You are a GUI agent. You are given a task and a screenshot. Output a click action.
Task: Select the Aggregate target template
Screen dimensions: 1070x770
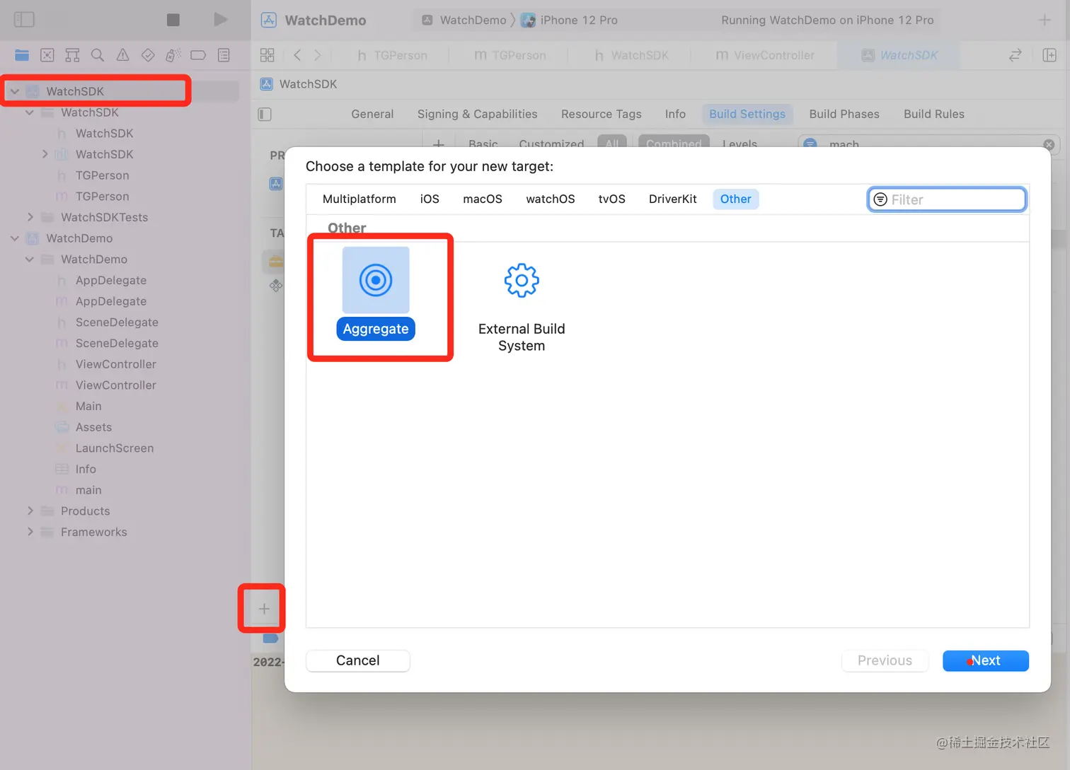click(376, 293)
